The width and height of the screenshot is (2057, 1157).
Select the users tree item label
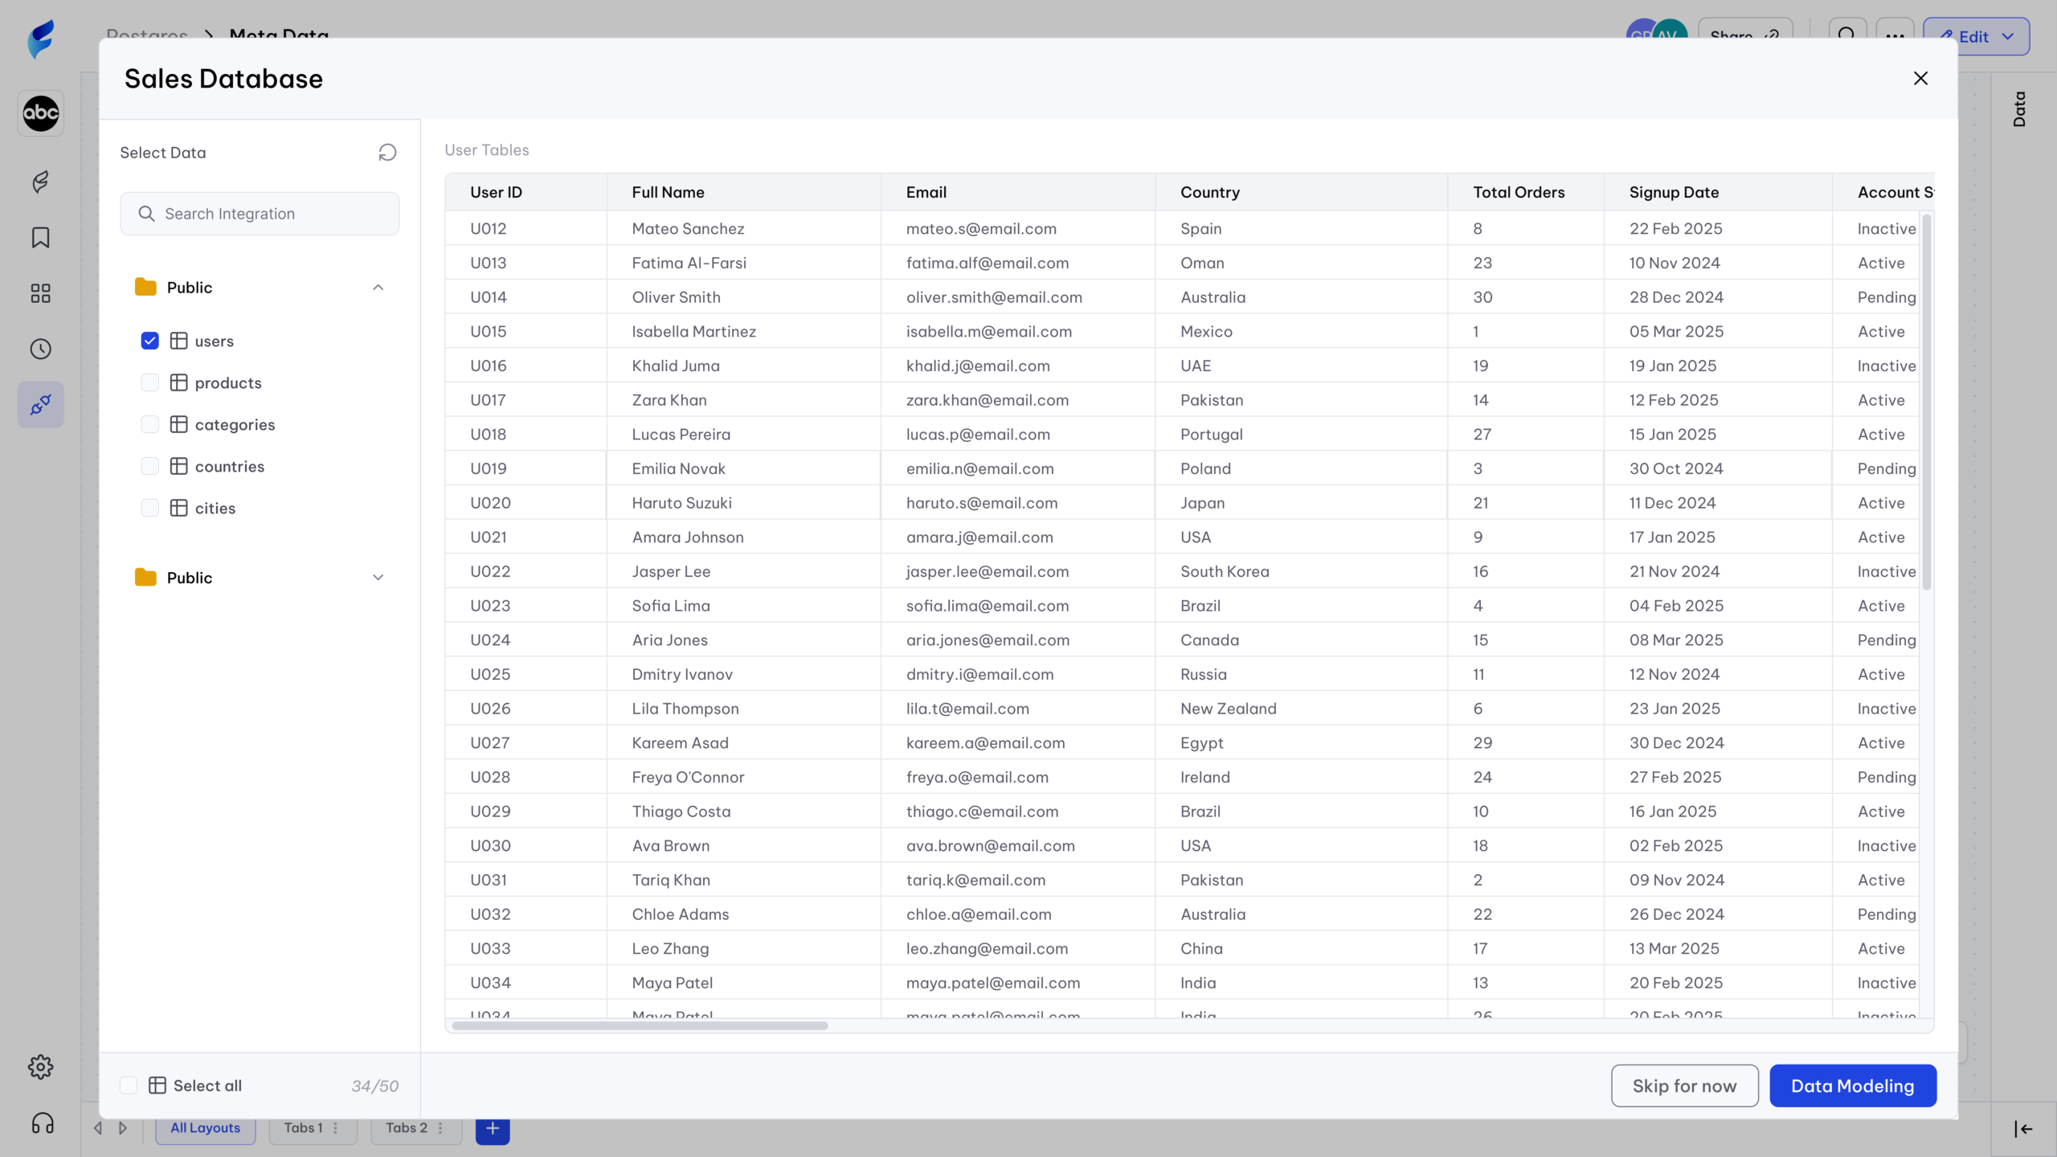[x=214, y=341]
